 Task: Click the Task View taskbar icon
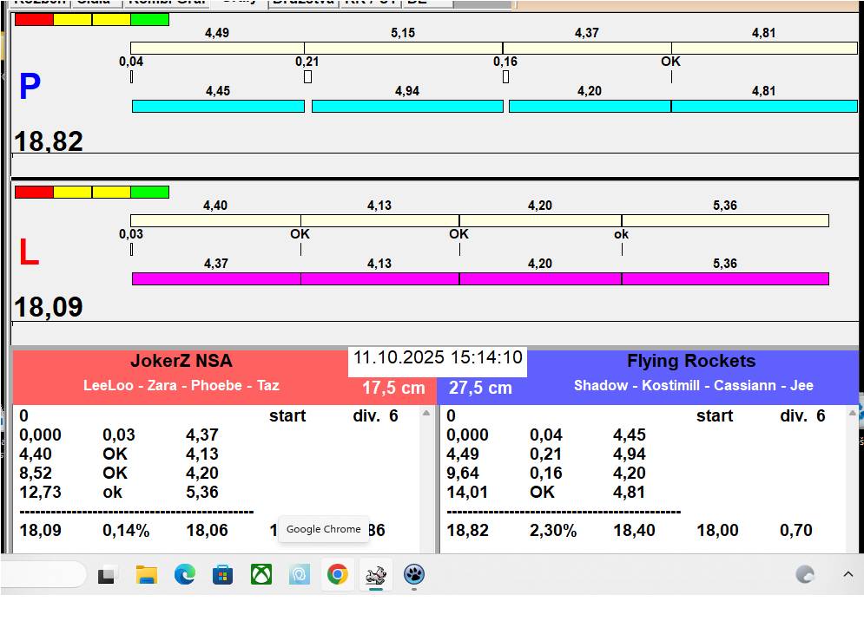point(108,574)
